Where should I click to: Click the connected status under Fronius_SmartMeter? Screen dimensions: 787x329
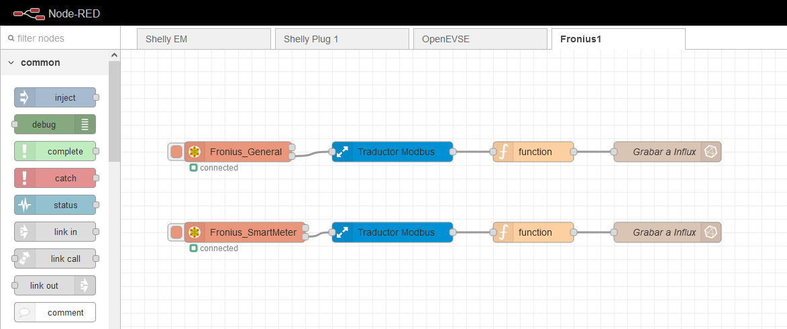[214, 248]
